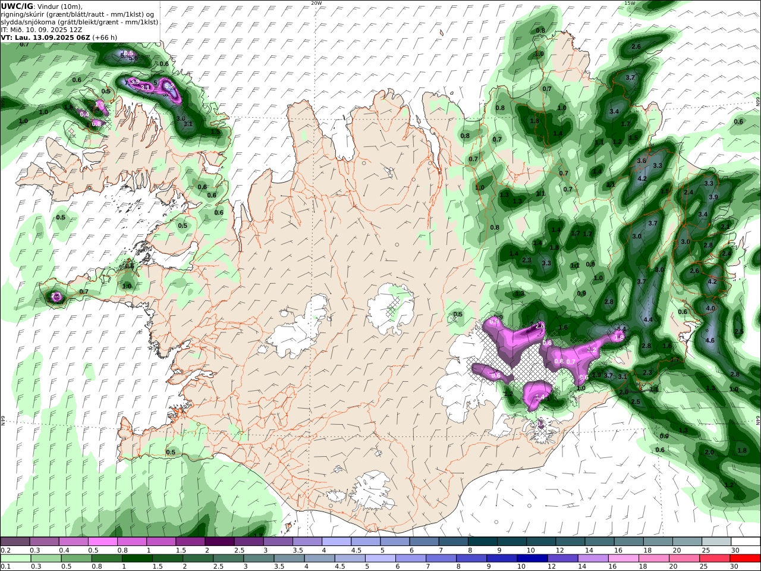This screenshot has height=571, width=761.
Task: Click the rain scale swatch for 2–2.5
Action: tap(198, 559)
